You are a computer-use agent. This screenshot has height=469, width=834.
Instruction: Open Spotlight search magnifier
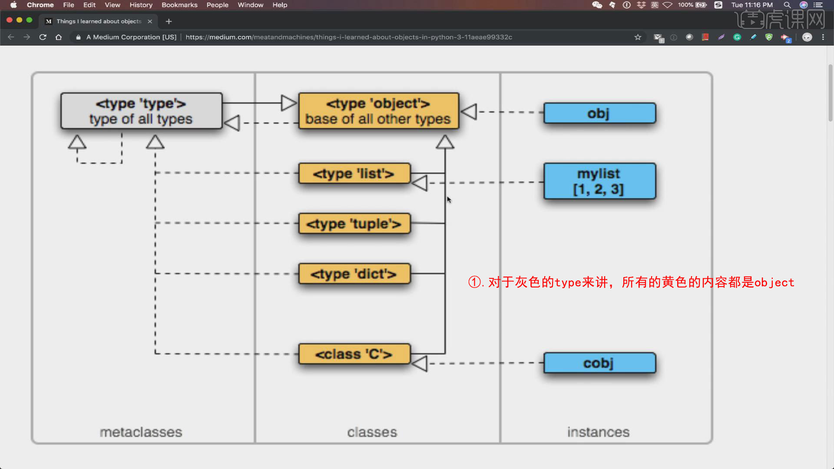(x=787, y=5)
